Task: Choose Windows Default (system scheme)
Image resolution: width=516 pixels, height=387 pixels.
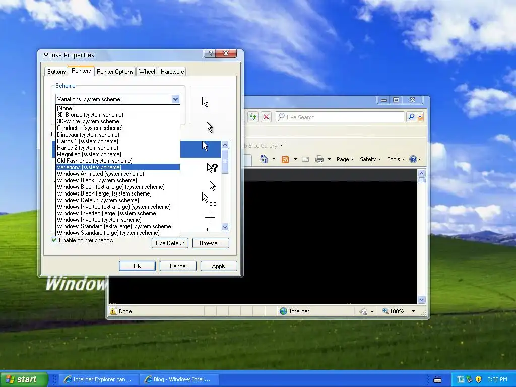Action: 118,200
